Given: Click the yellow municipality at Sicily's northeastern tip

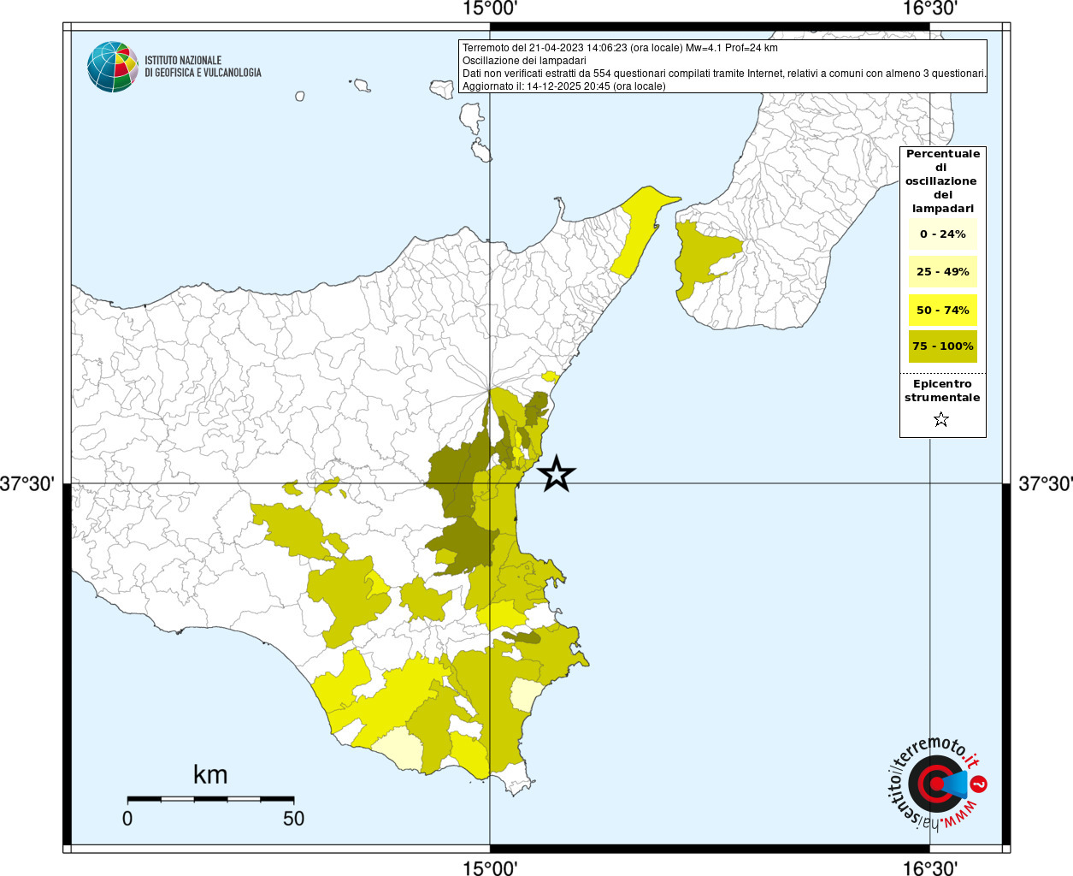Looking at the screenshot, I should [641, 229].
